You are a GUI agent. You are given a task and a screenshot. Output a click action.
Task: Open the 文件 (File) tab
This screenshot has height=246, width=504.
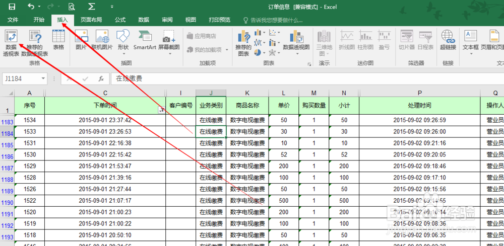13,20
